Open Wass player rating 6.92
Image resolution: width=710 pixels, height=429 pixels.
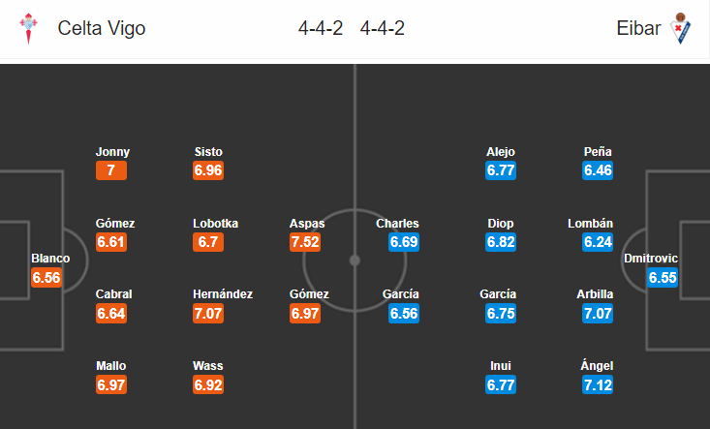(x=208, y=384)
